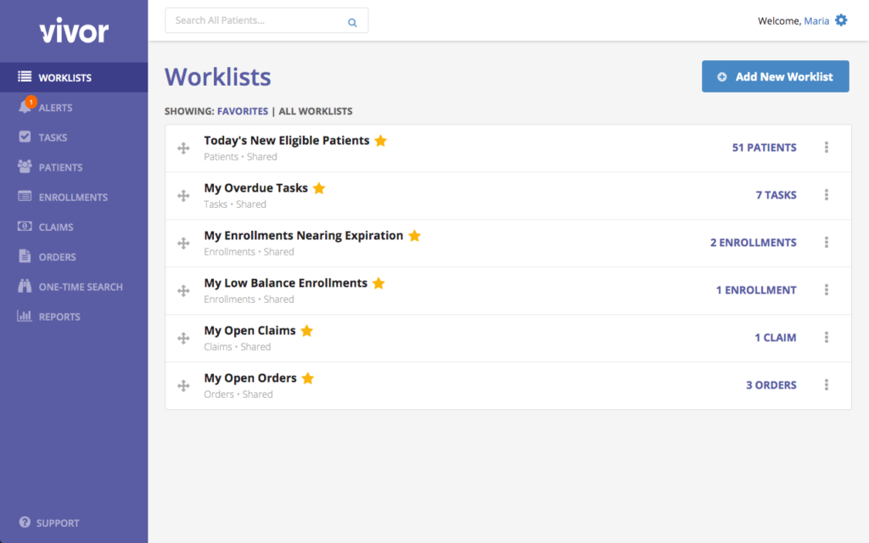The height and width of the screenshot is (543, 869).
Task: Open My Low Balance Enrollments worklist
Action: pyautogui.click(x=285, y=283)
